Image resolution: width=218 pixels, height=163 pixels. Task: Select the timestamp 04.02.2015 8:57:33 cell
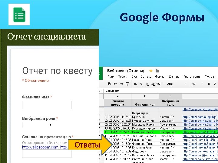point(117,128)
